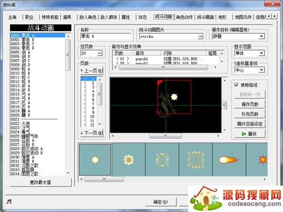283x212 pixels.
Task: Switch to the 战斗画面 tab
Action: 205,17
